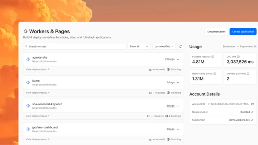
Task: Click the grafana-dashboard worker icon
Action: [28, 129]
